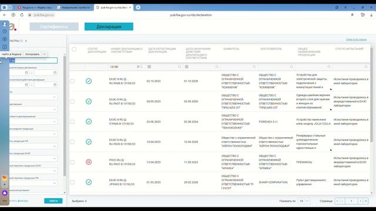Open play icon in browser side panel
This screenshot has width=376, height=211.
[5, 39]
